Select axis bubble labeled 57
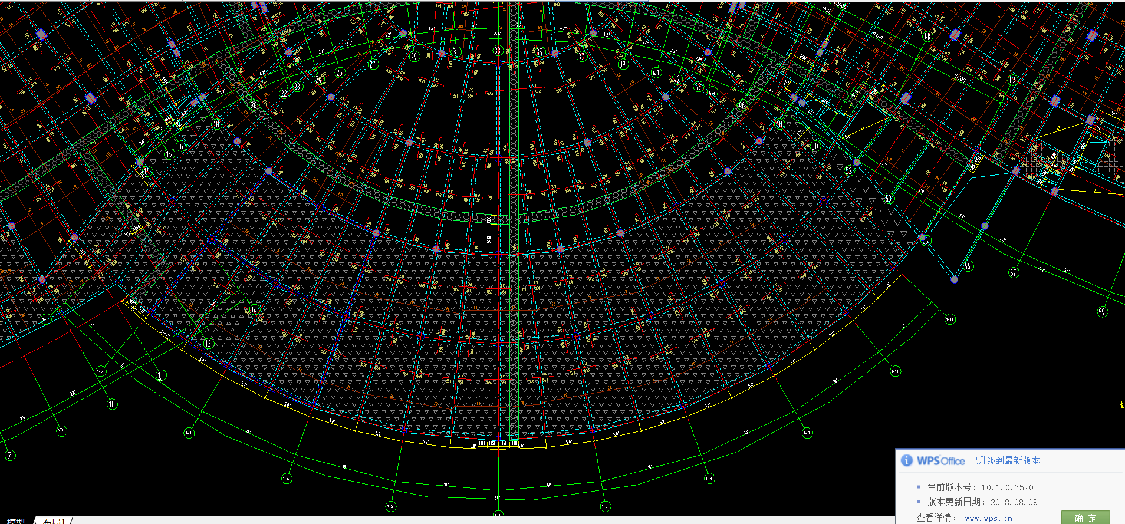1125x524 pixels. click(x=1014, y=272)
